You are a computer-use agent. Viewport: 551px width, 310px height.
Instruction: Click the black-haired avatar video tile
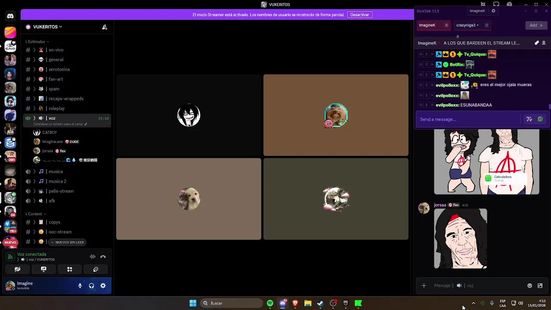[189, 115]
